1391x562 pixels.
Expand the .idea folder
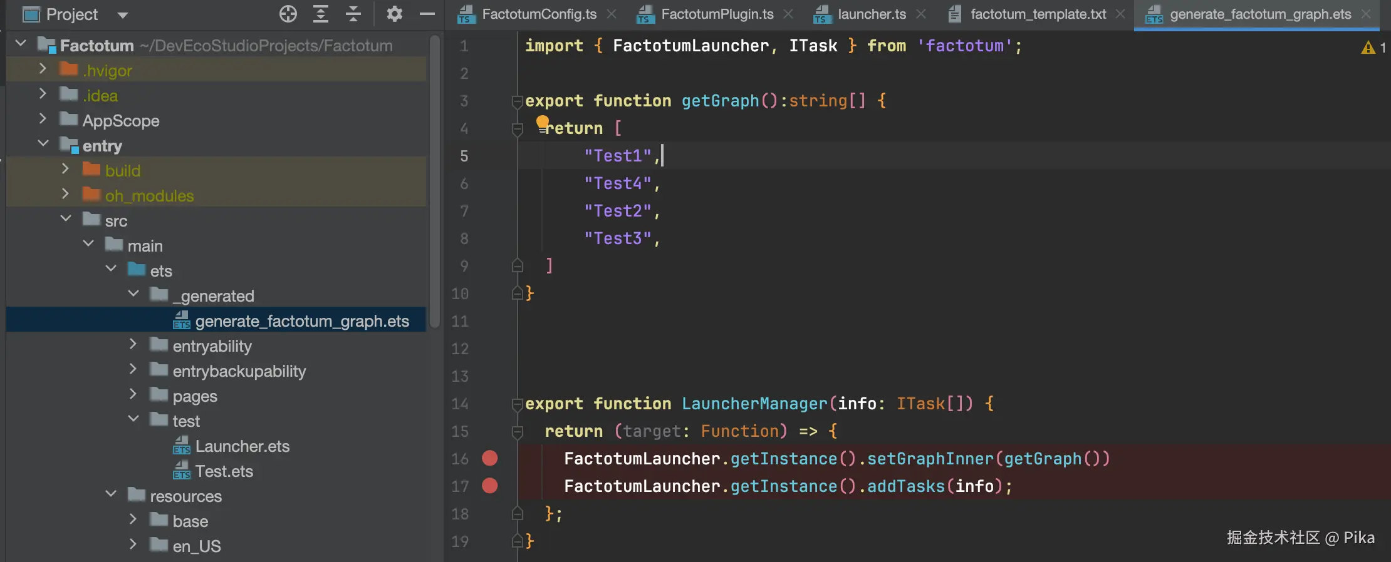click(x=43, y=93)
